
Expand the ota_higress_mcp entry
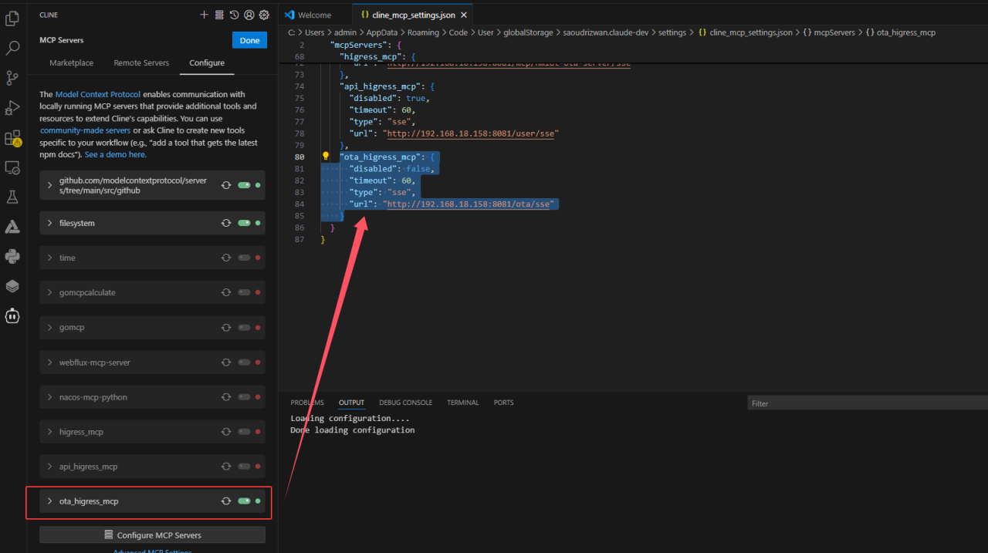(50, 501)
